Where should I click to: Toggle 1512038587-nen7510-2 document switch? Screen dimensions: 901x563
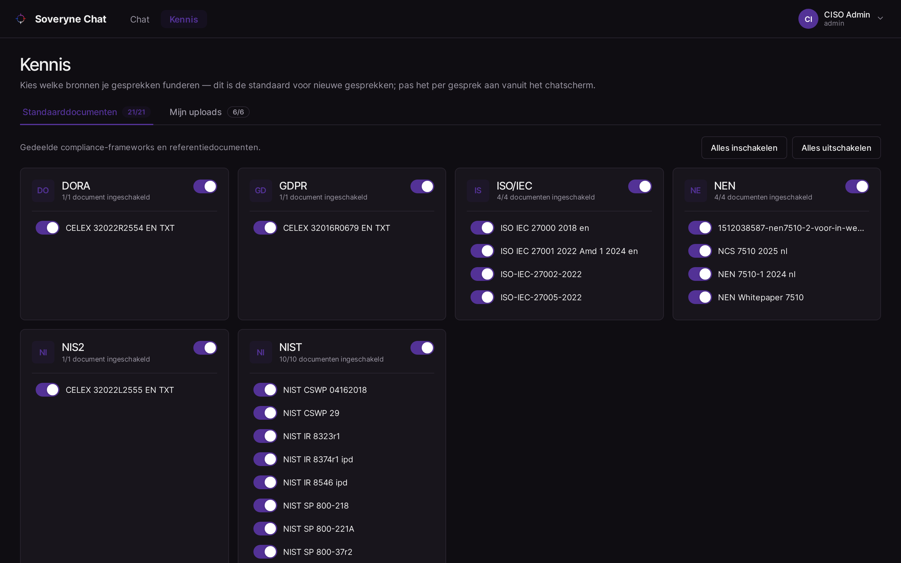tap(700, 228)
